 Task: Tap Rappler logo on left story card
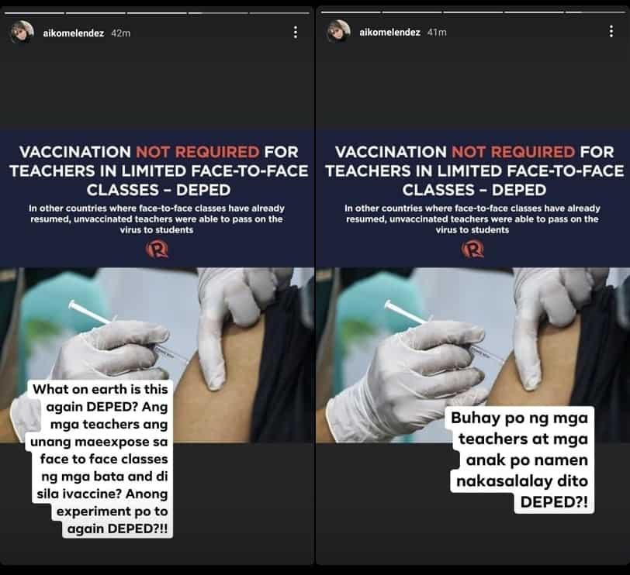(x=157, y=250)
